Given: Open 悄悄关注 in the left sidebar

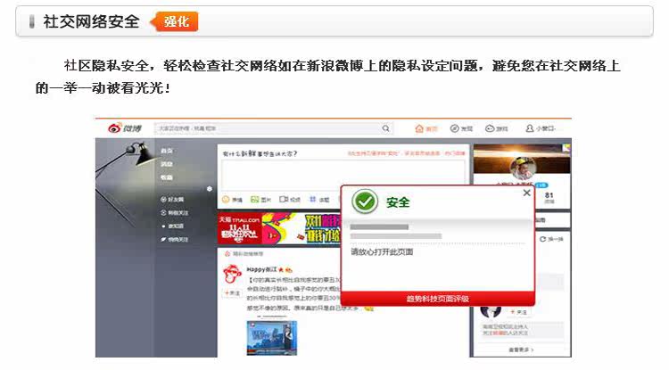Looking at the screenshot, I should click(x=175, y=240).
